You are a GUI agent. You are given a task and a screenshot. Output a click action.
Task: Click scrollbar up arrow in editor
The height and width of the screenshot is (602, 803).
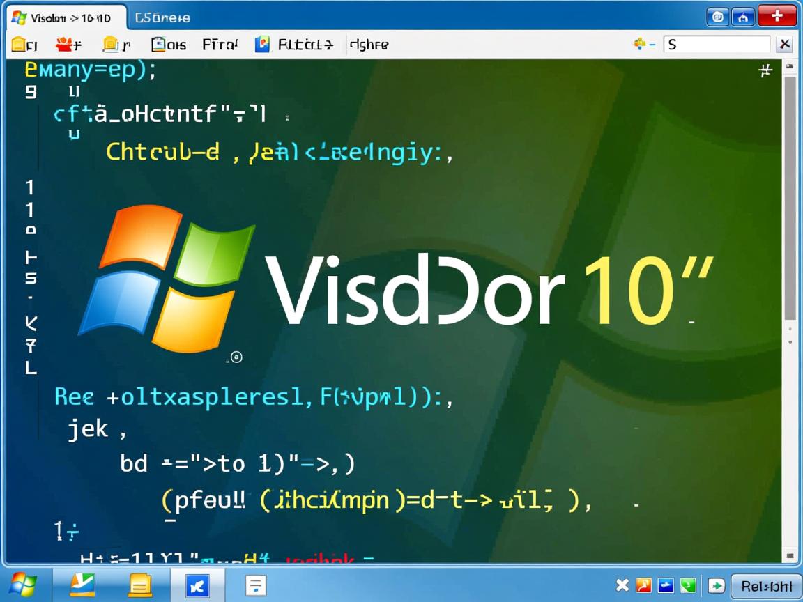[x=790, y=68]
